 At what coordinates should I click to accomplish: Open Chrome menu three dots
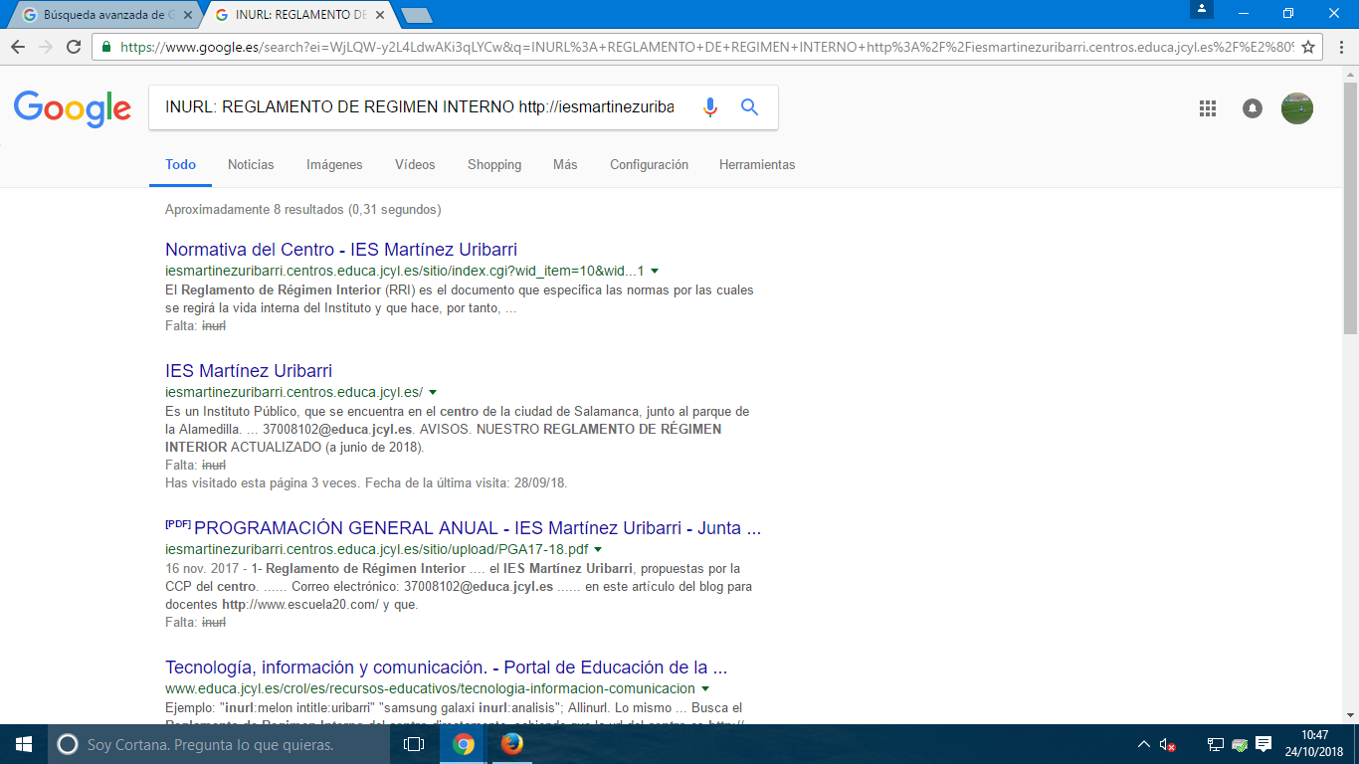click(x=1339, y=47)
